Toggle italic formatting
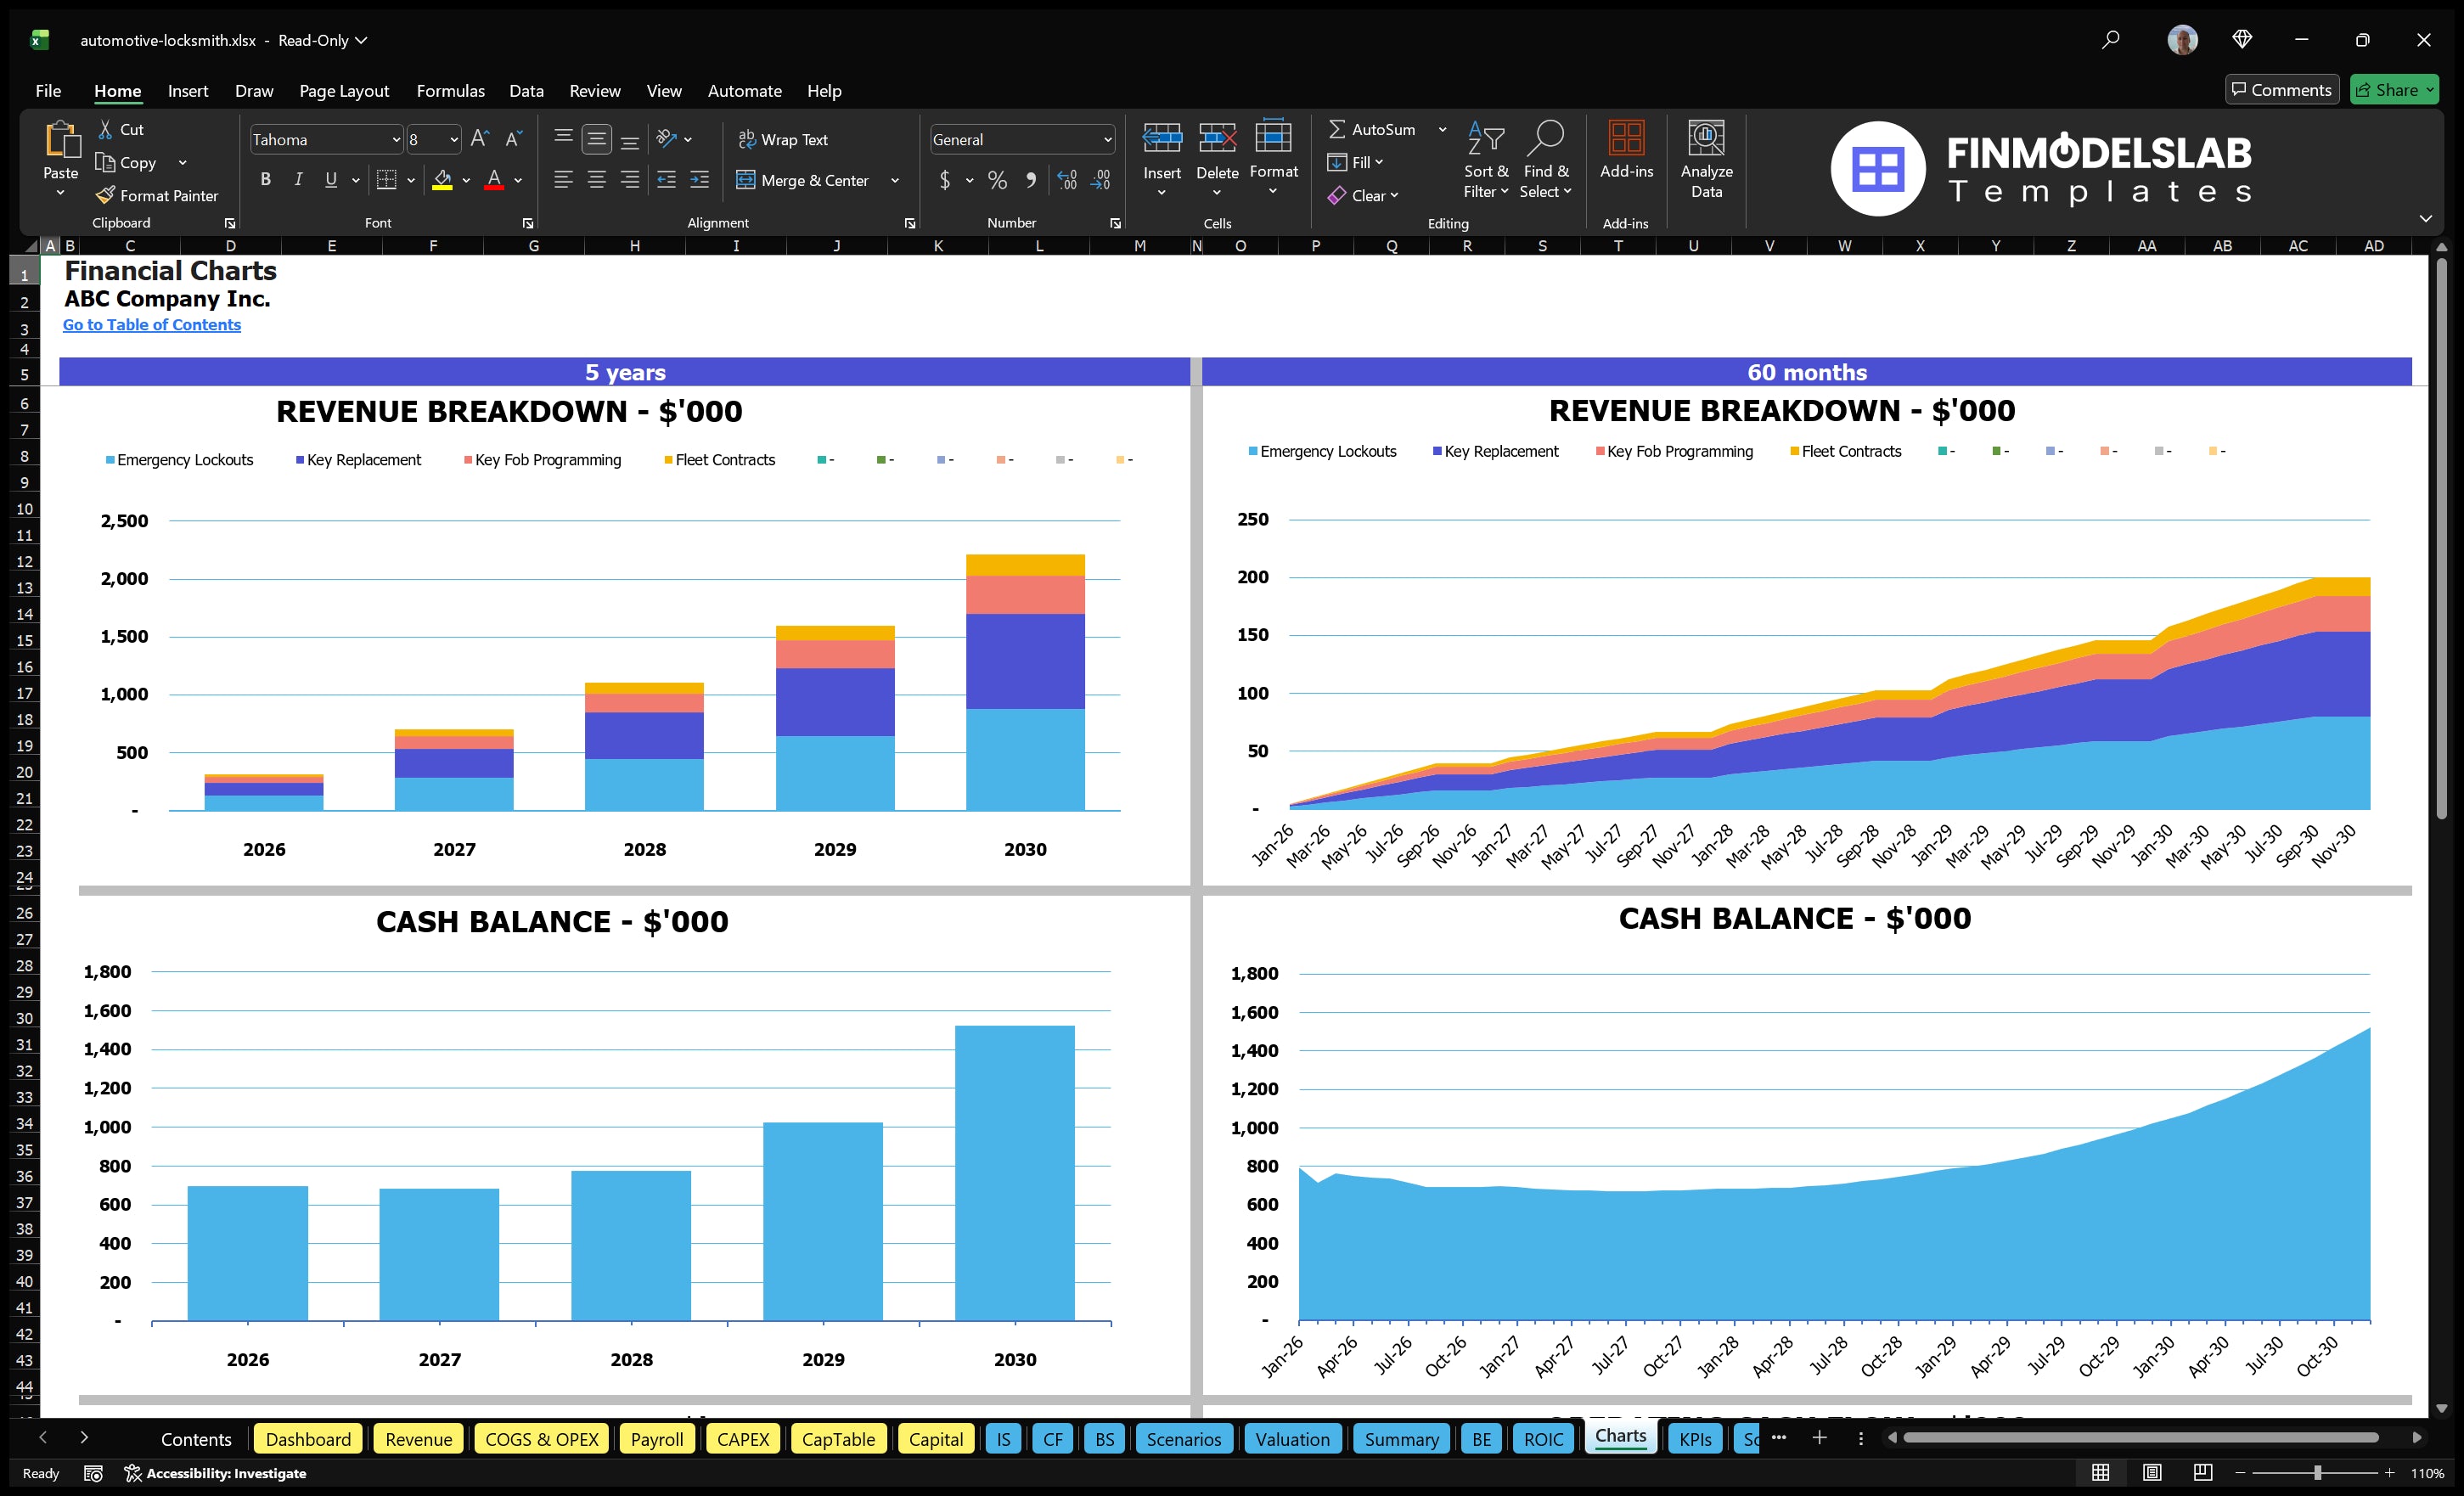Image resolution: width=2464 pixels, height=1496 pixels. (x=297, y=179)
